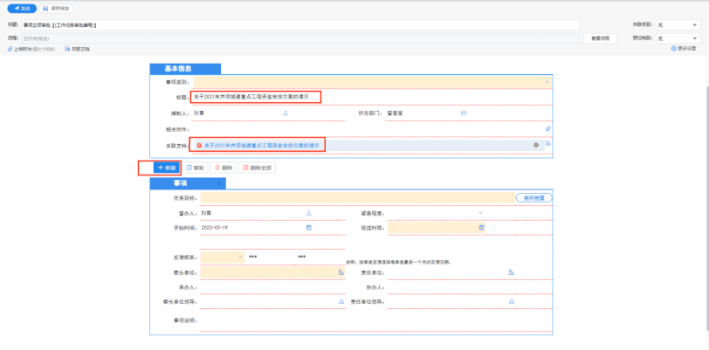Click organization picker icon for 责任单位
Image resolution: width=709 pixels, height=350 pixels.
(512, 272)
